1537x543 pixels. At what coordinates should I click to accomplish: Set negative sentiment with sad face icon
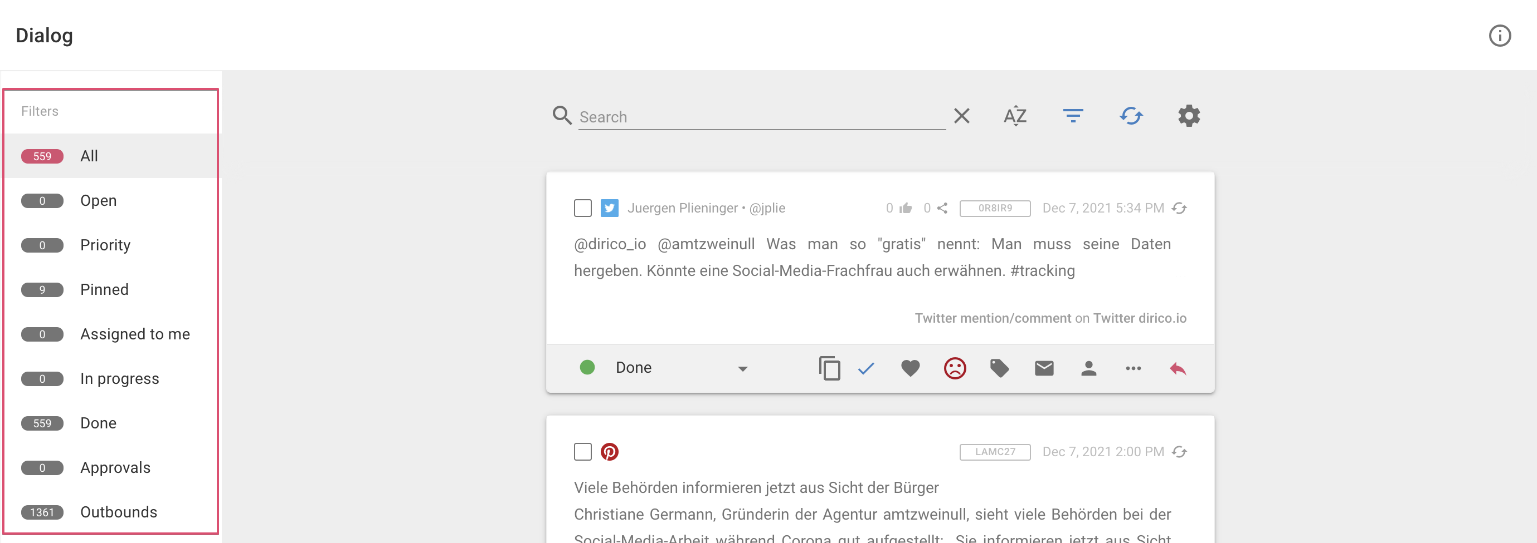point(955,368)
